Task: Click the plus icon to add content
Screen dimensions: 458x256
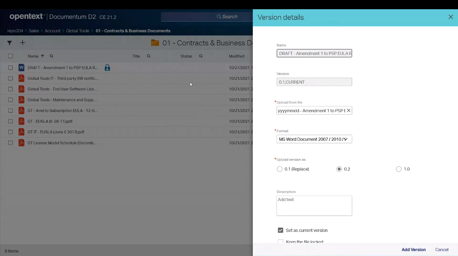Action: click(22, 43)
